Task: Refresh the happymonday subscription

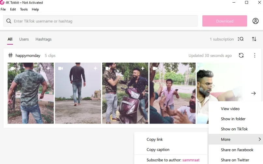Action: 241,55
